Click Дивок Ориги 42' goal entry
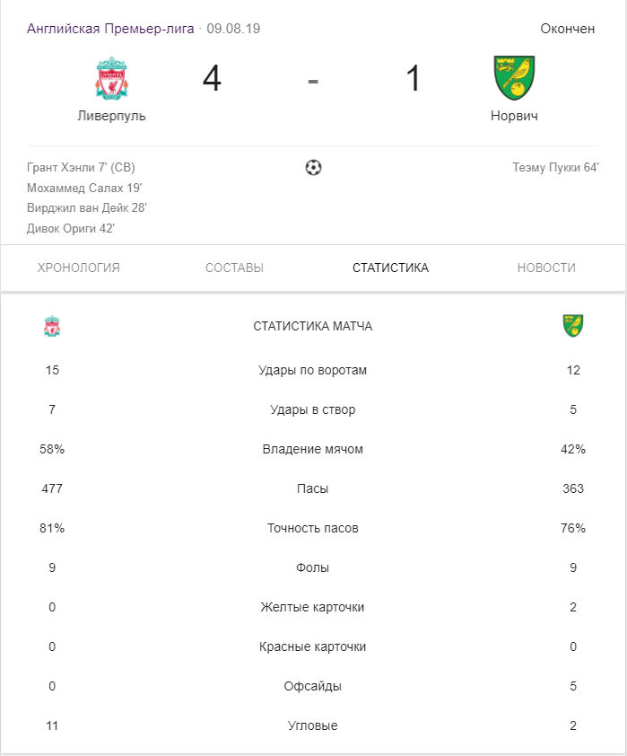This screenshot has width=627, height=756. 71,229
